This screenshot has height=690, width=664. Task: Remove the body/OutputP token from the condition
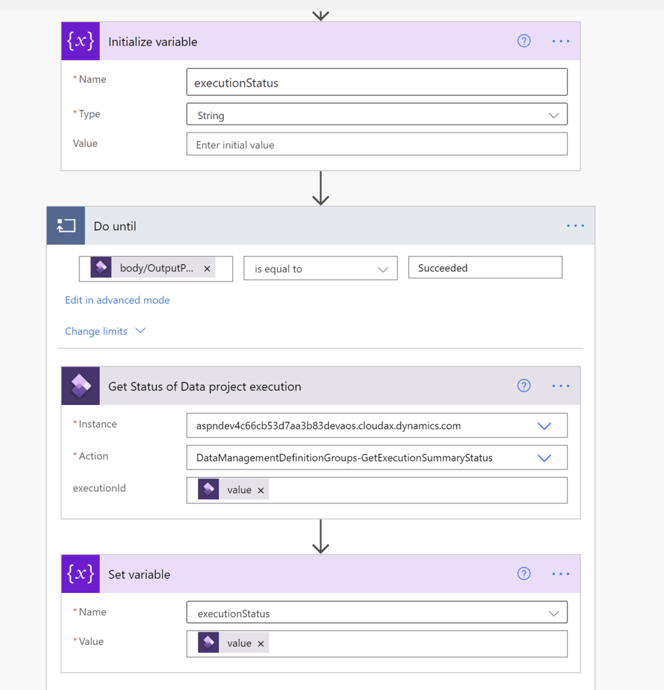coord(207,269)
